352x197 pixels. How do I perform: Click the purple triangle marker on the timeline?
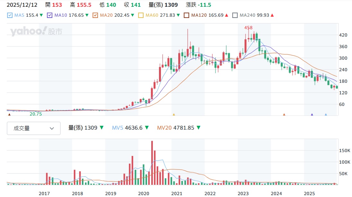coord(312,114)
